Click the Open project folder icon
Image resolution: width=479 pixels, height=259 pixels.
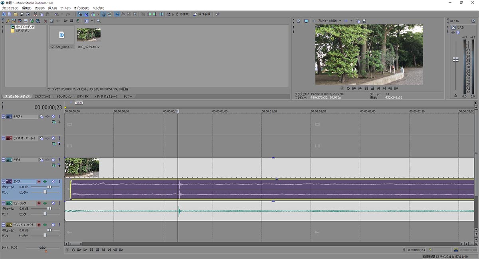click(x=16, y=14)
